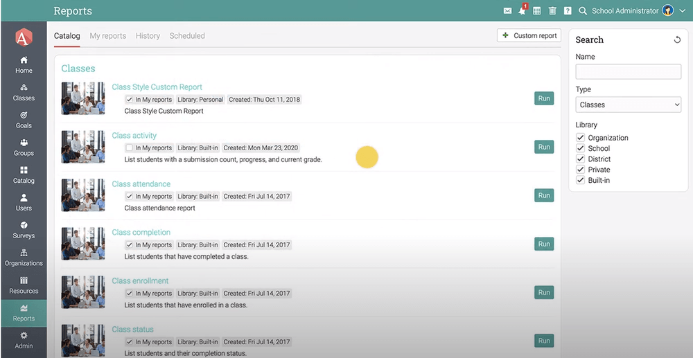This screenshot has width=693, height=358.
Task: Click the help question mark icon
Action: tap(568, 11)
